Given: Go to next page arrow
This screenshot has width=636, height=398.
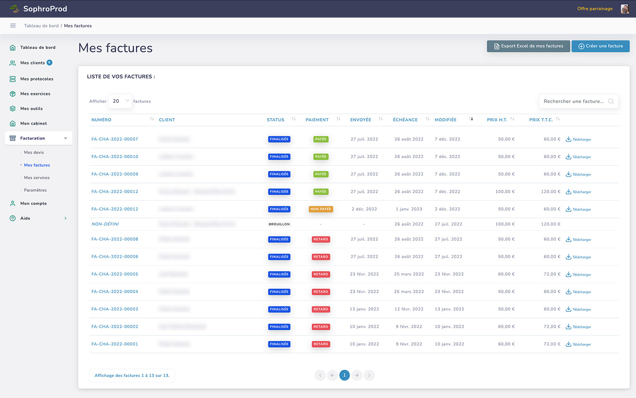Looking at the screenshot, I should pyautogui.click(x=356, y=375).
